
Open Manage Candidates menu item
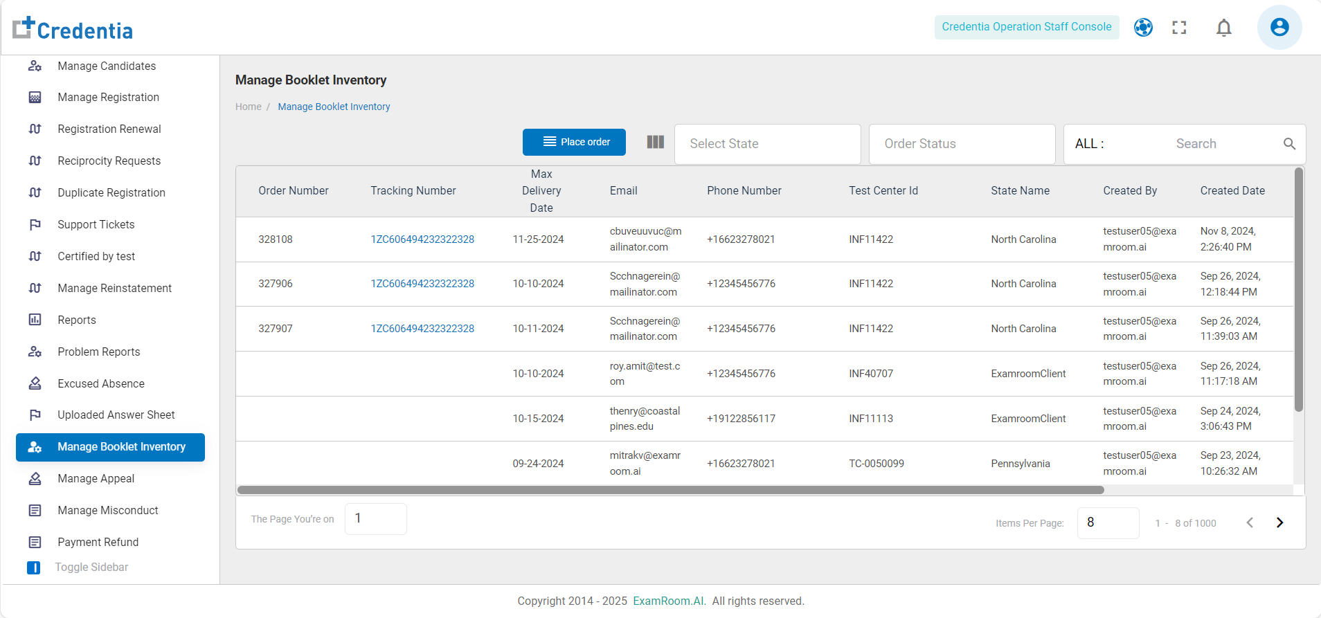pyautogui.click(x=107, y=66)
